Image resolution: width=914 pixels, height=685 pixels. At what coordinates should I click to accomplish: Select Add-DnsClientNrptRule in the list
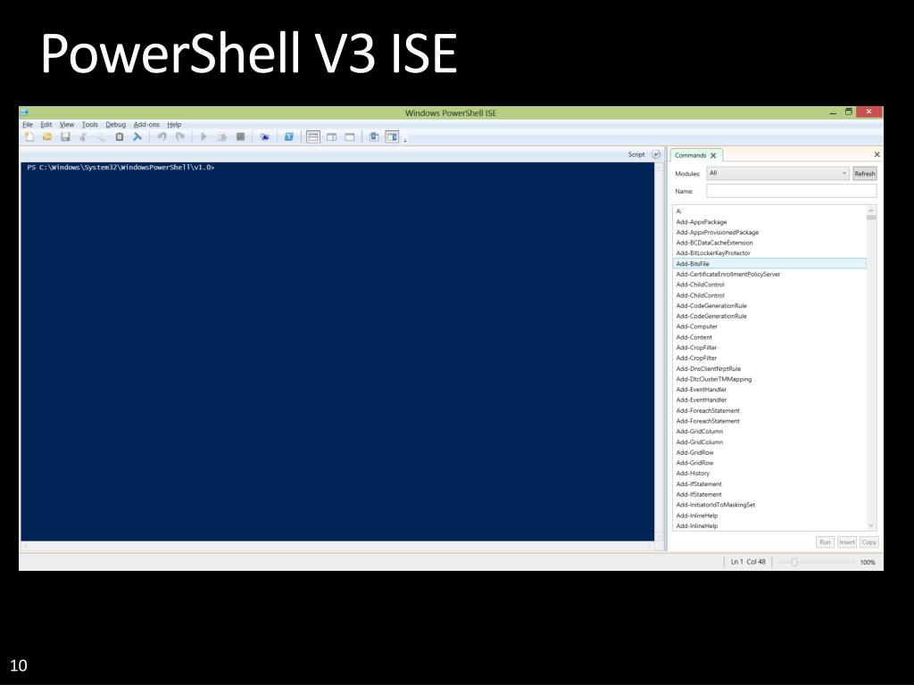point(769,368)
